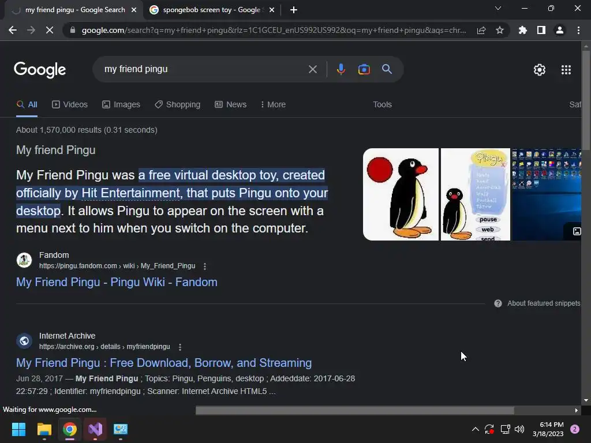Click the archive.org URL text
Screen dimensions: 591x443
104,347
